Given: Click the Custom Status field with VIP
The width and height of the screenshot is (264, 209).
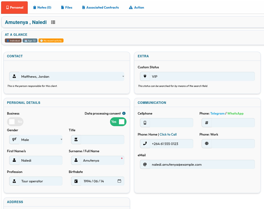Looking at the screenshot, I should click(202, 76).
